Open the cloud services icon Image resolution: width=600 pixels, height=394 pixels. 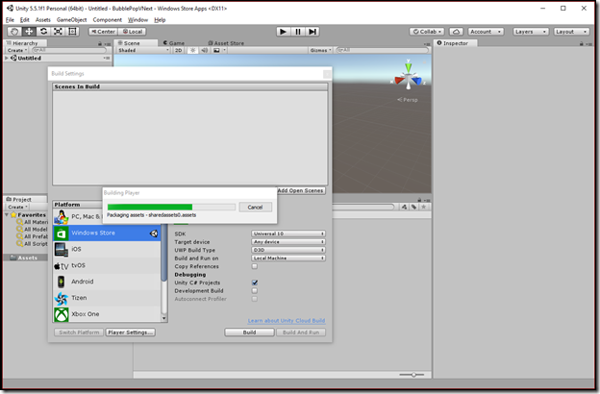point(456,32)
